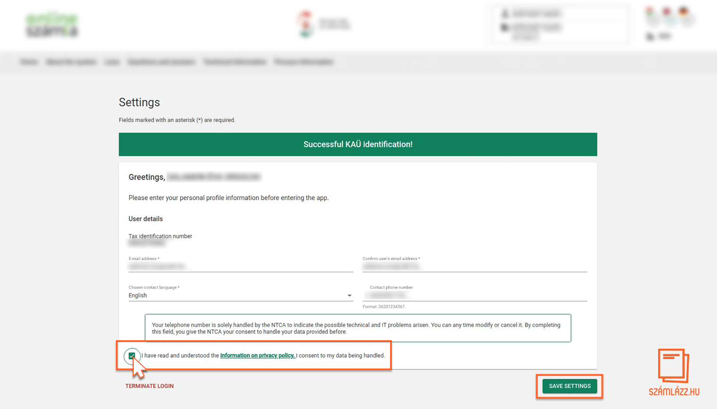
Task: Click the Terminate Login link
Action: coord(149,386)
